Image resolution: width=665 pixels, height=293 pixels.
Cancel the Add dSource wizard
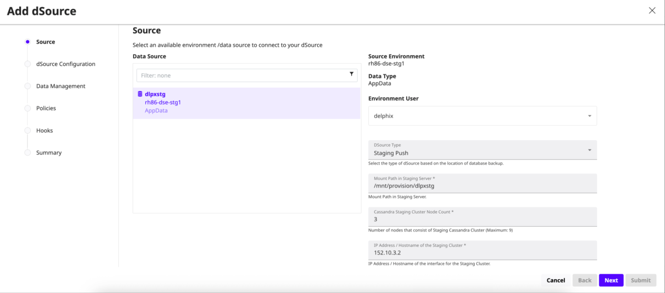[x=555, y=280]
